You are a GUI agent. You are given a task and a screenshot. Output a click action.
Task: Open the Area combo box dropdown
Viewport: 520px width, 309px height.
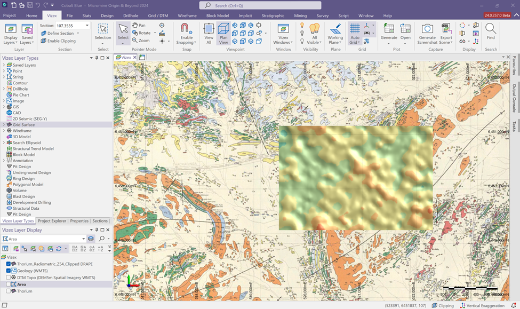(83, 239)
